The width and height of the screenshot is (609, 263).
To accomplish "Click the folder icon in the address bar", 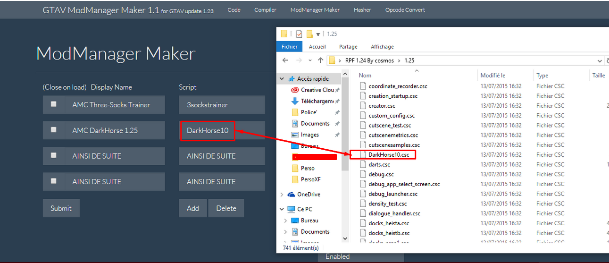I will pos(332,60).
